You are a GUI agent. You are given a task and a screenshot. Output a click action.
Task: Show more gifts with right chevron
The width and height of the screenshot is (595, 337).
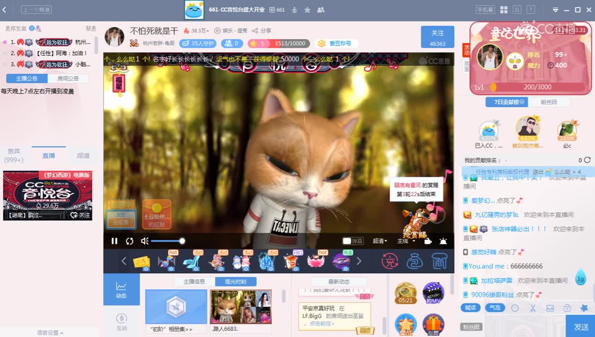pos(359,261)
